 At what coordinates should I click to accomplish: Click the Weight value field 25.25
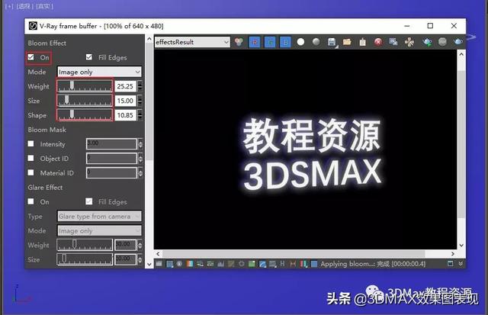(125, 86)
